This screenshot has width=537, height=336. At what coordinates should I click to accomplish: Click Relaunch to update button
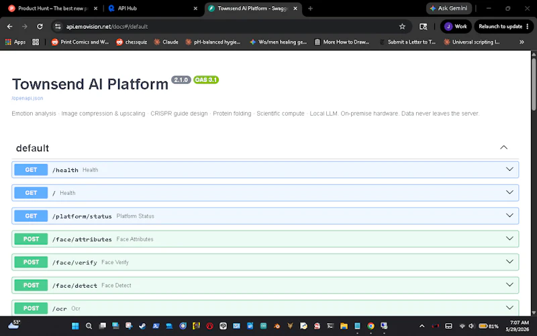(x=503, y=26)
